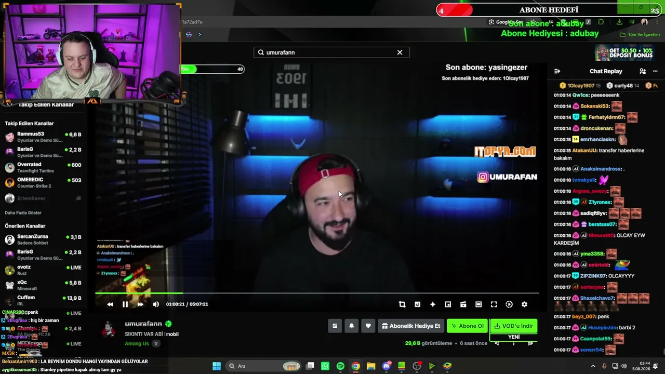Open microphone tray indicator
The height and width of the screenshot is (374, 665).
pos(604,366)
